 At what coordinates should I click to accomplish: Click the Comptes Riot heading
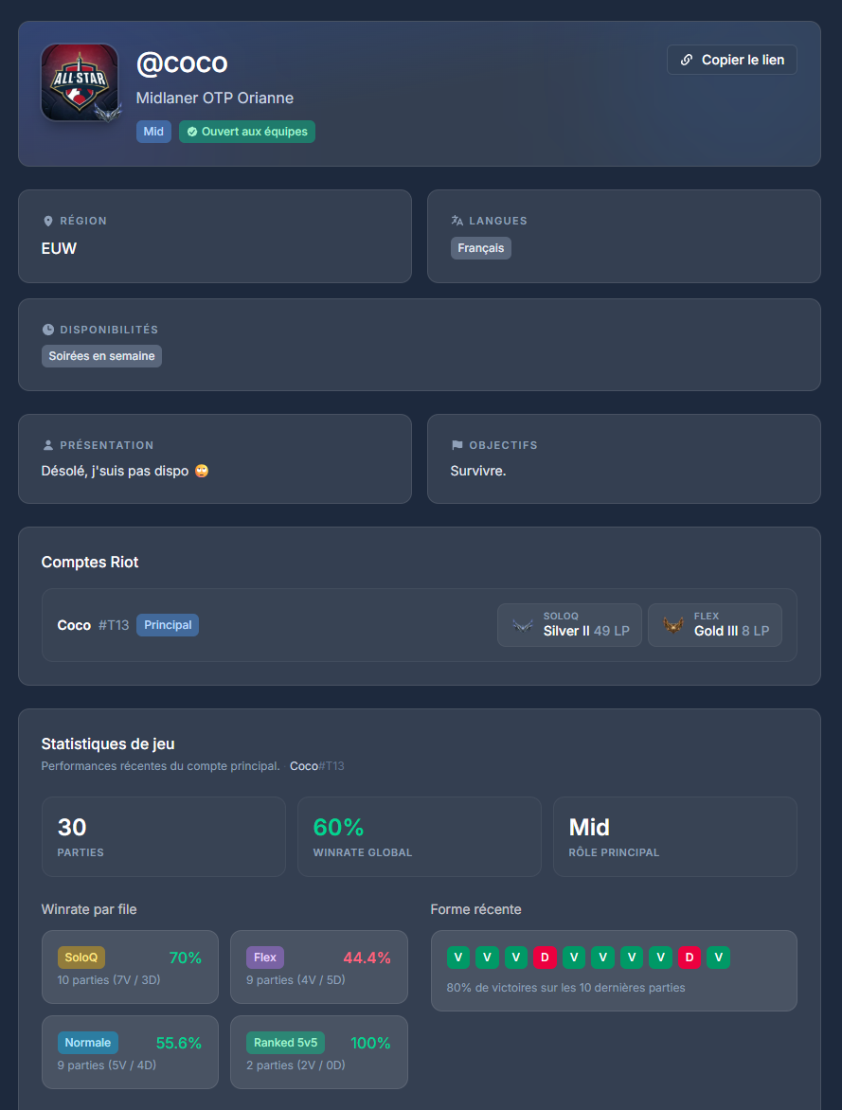tap(90, 562)
